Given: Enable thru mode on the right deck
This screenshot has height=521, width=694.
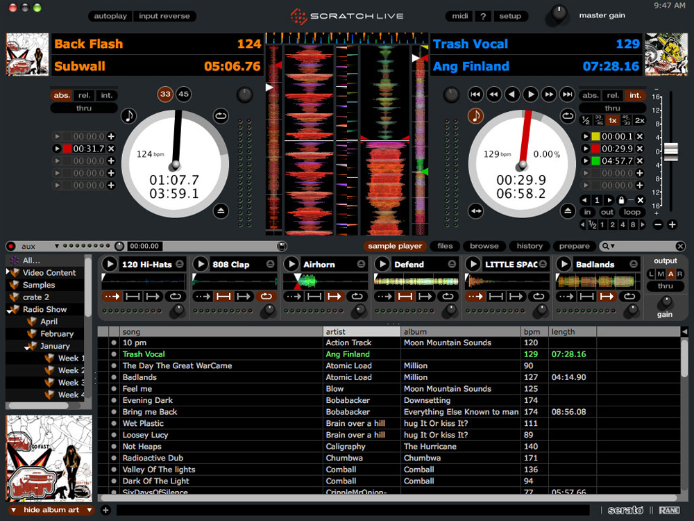Looking at the screenshot, I should [x=612, y=108].
